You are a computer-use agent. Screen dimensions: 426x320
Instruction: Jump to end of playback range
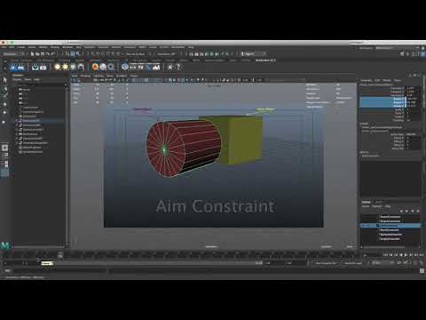pos(422,255)
